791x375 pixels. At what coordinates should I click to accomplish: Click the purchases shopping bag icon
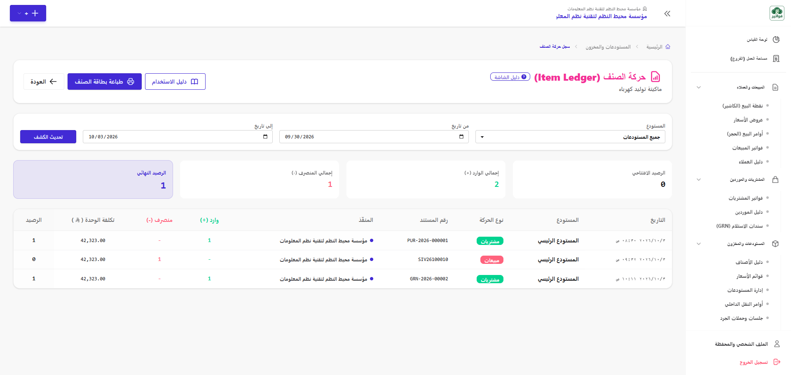pyautogui.click(x=775, y=179)
